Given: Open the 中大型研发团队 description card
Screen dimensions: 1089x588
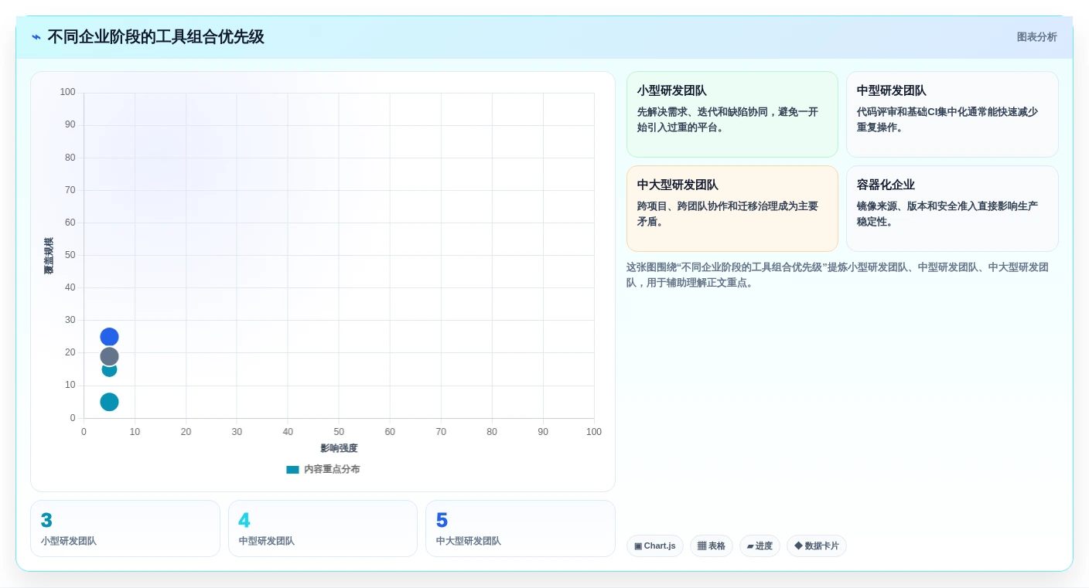Looking at the screenshot, I should click(x=732, y=209).
